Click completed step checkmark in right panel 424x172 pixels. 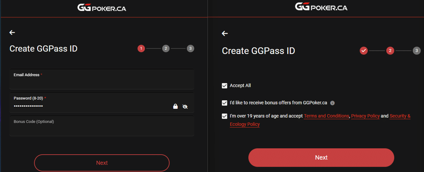[364, 50]
